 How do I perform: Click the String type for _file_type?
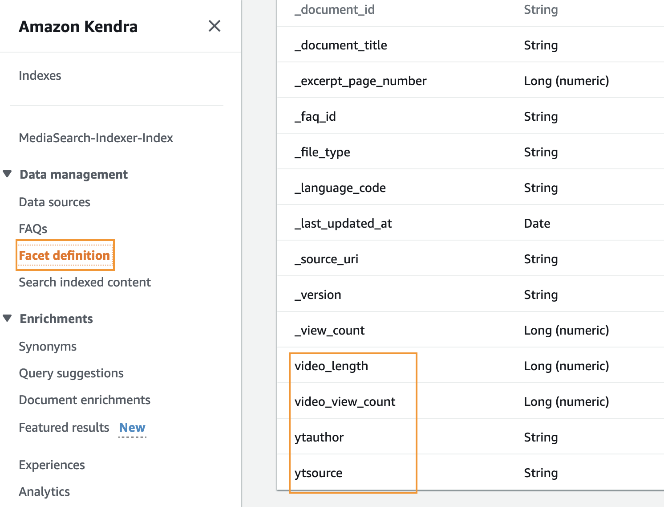click(x=541, y=152)
